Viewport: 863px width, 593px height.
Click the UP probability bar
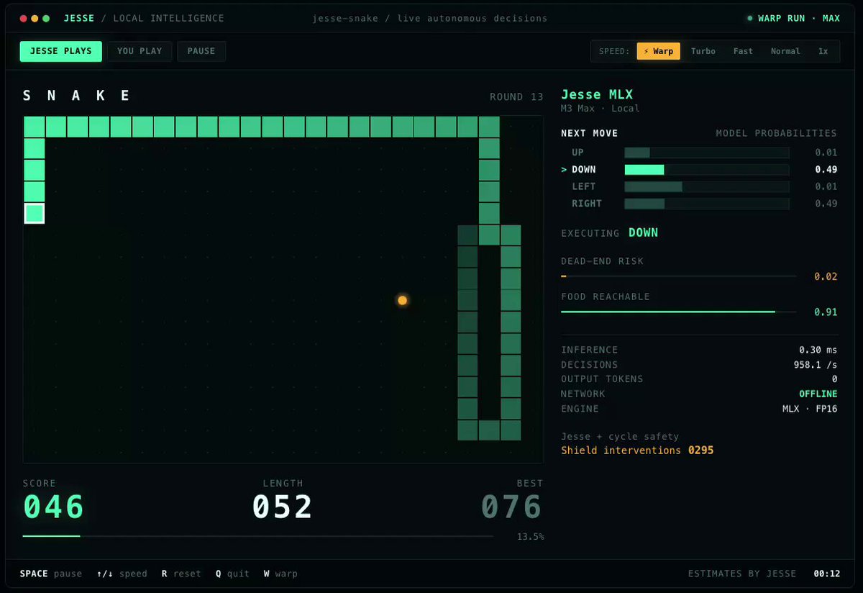point(707,153)
